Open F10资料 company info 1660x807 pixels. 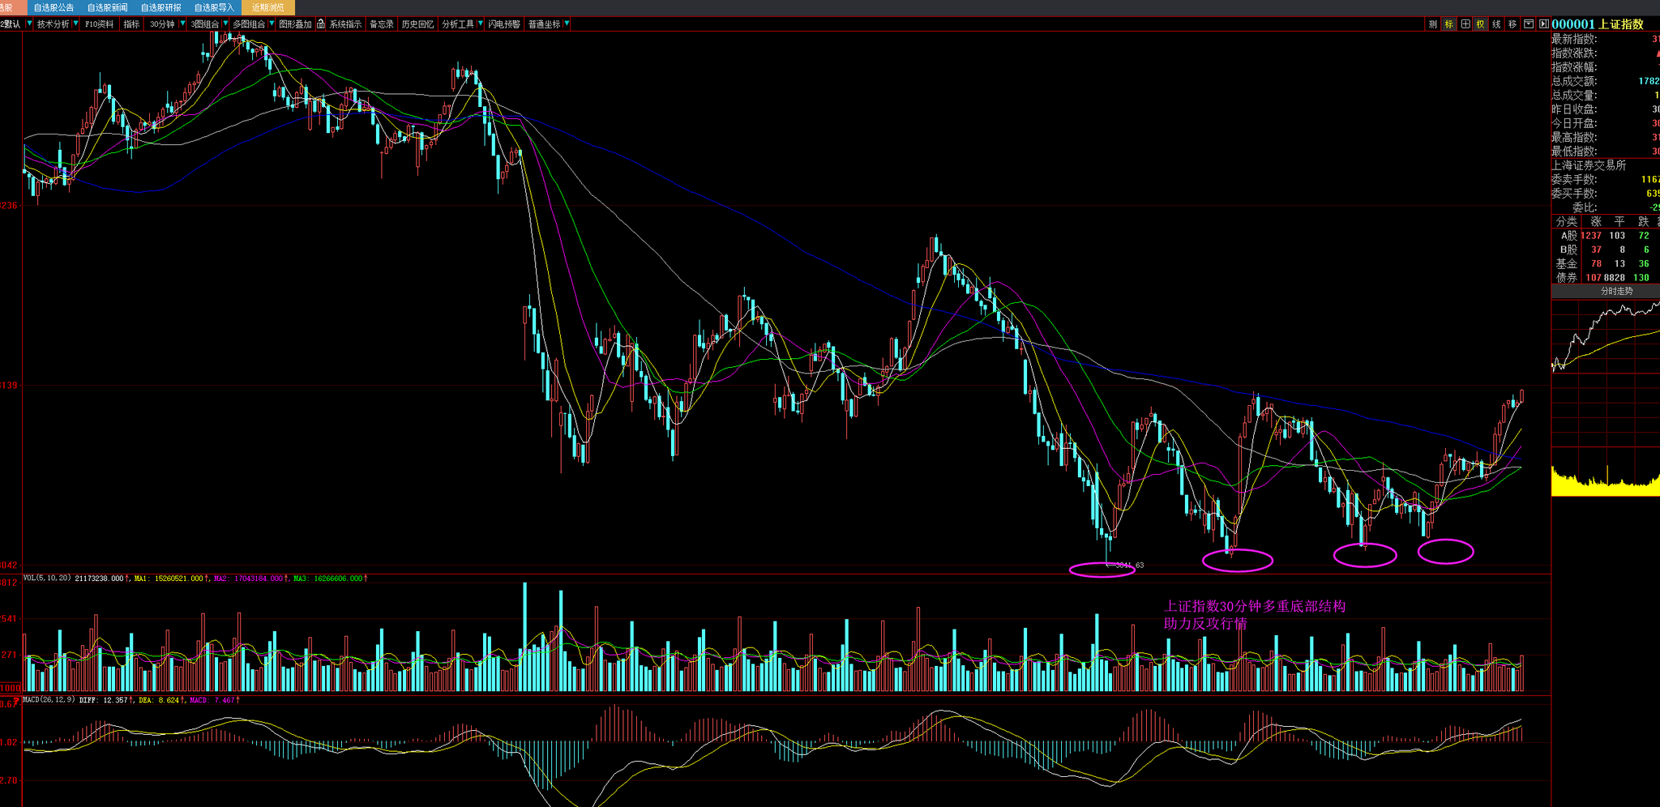(99, 24)
